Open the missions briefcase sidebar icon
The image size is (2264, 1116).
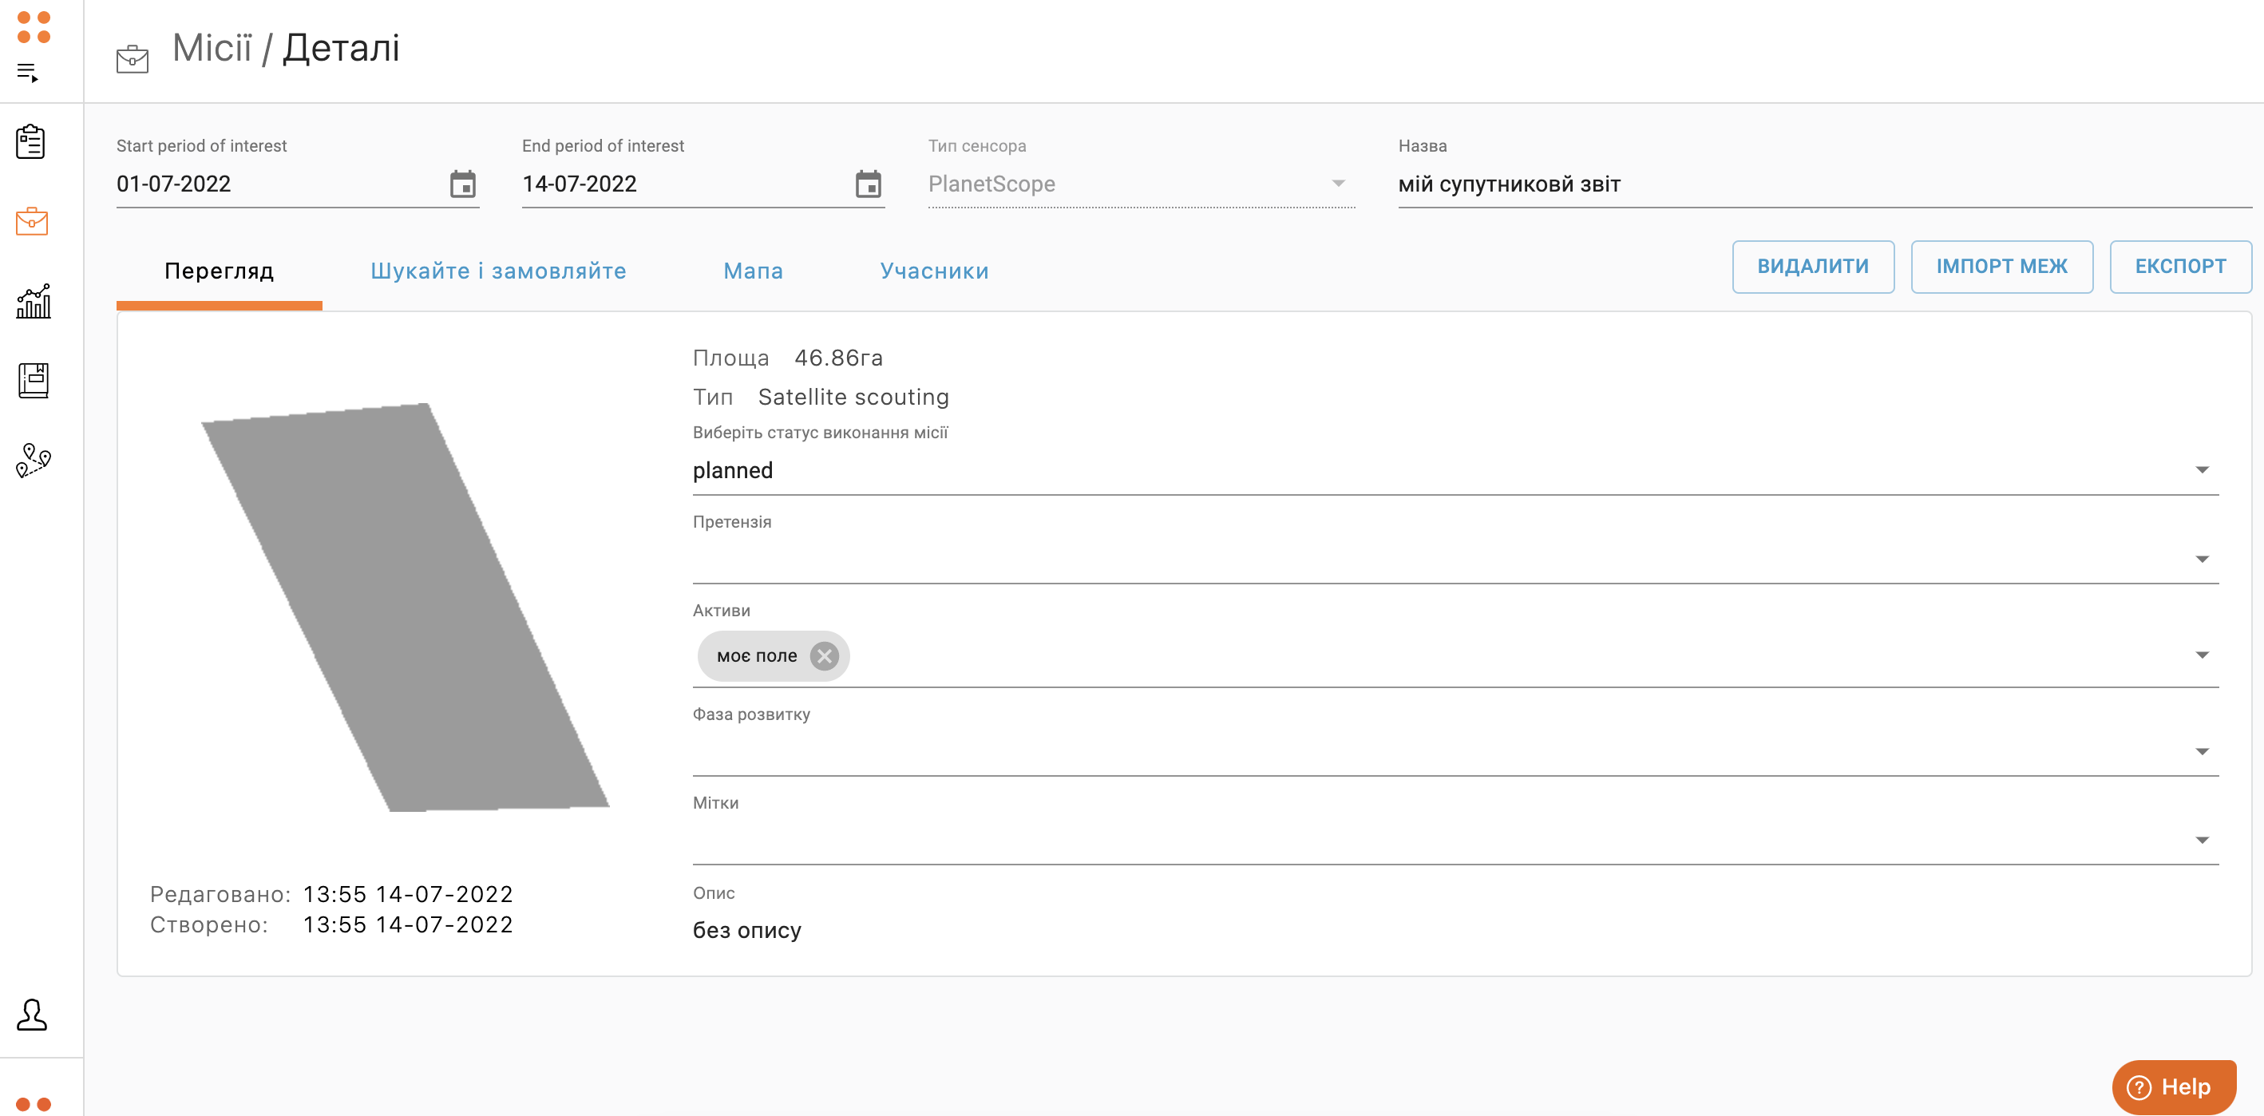pos(32,220)
